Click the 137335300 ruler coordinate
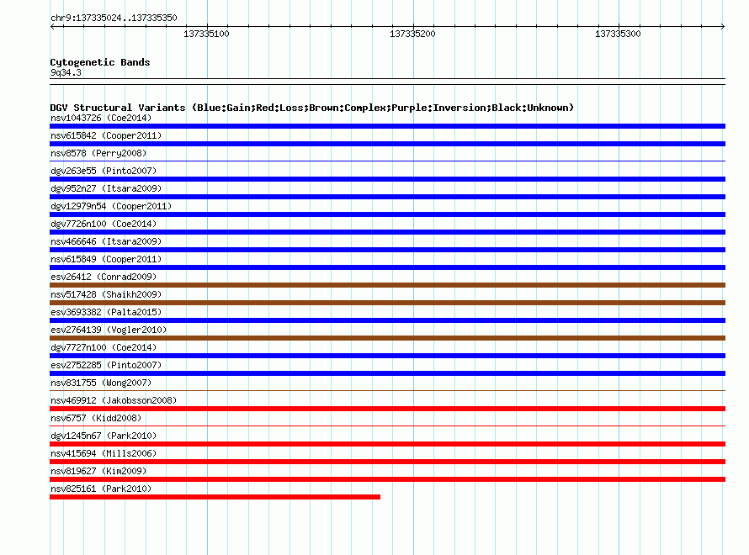This screenshot has width=749, height=555. [x=618, y=34]
